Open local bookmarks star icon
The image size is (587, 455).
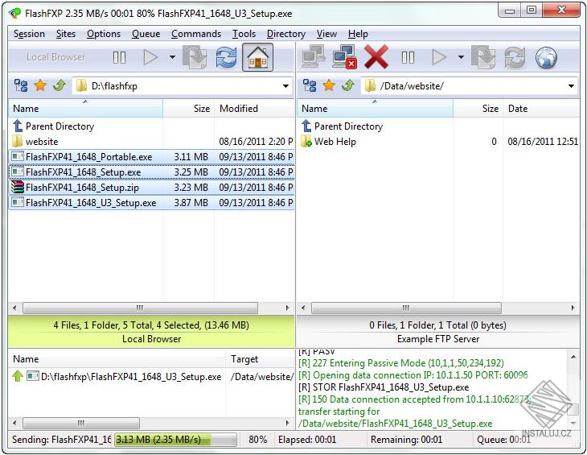[40, 86]
